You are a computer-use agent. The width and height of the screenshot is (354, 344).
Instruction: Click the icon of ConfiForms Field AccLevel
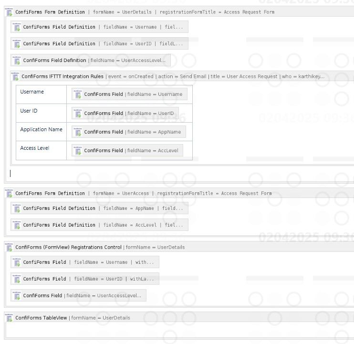coord(78,151)
